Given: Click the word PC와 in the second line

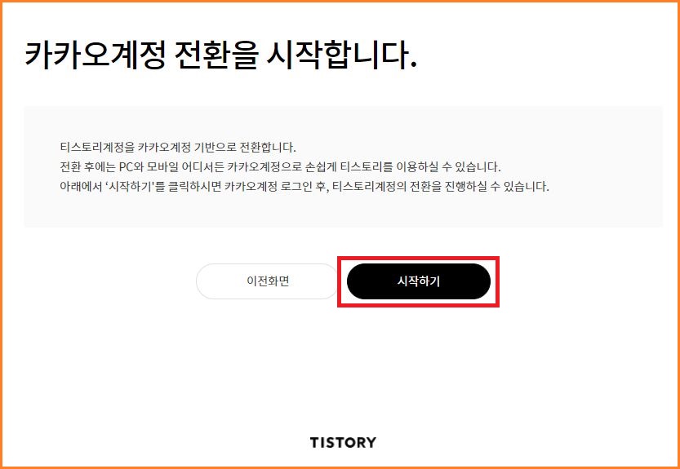Looking at the screenshot, I should pos(132,167).
